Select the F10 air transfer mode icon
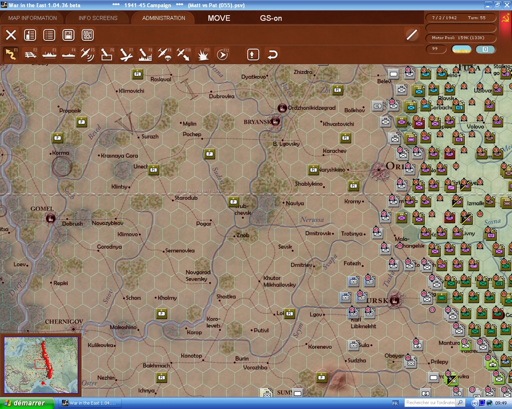The image size is (512, 409). coord(184,54)
